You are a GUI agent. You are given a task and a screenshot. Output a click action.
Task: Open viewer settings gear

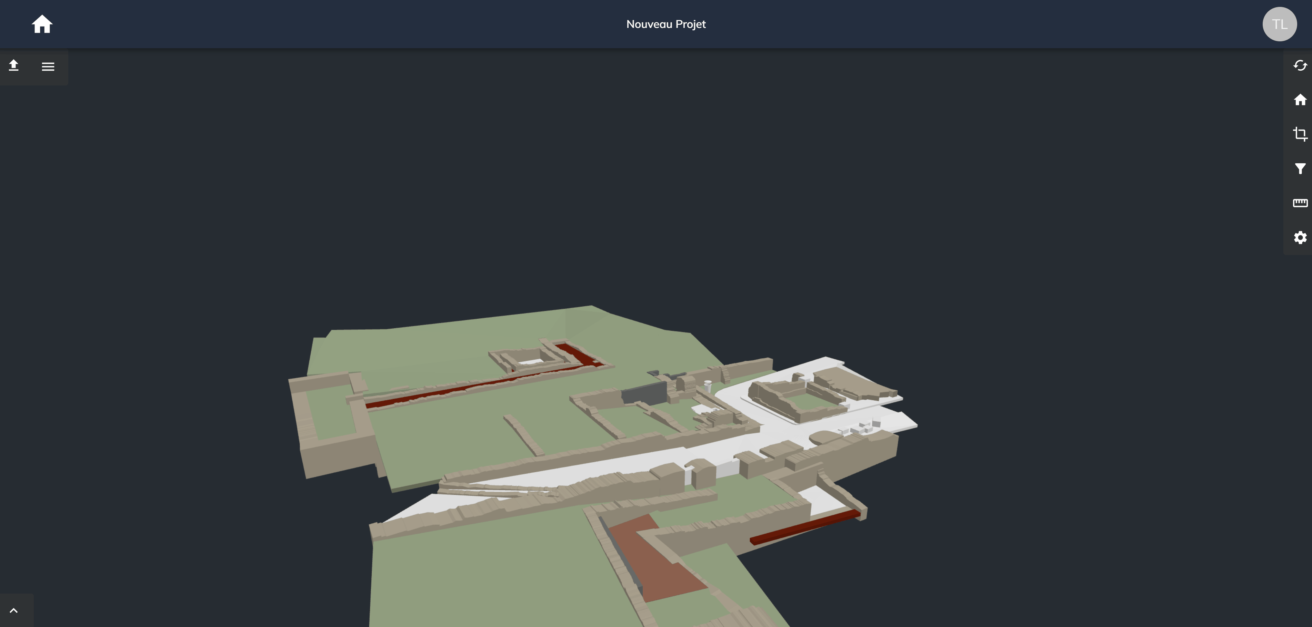(x=1300, y=238)
